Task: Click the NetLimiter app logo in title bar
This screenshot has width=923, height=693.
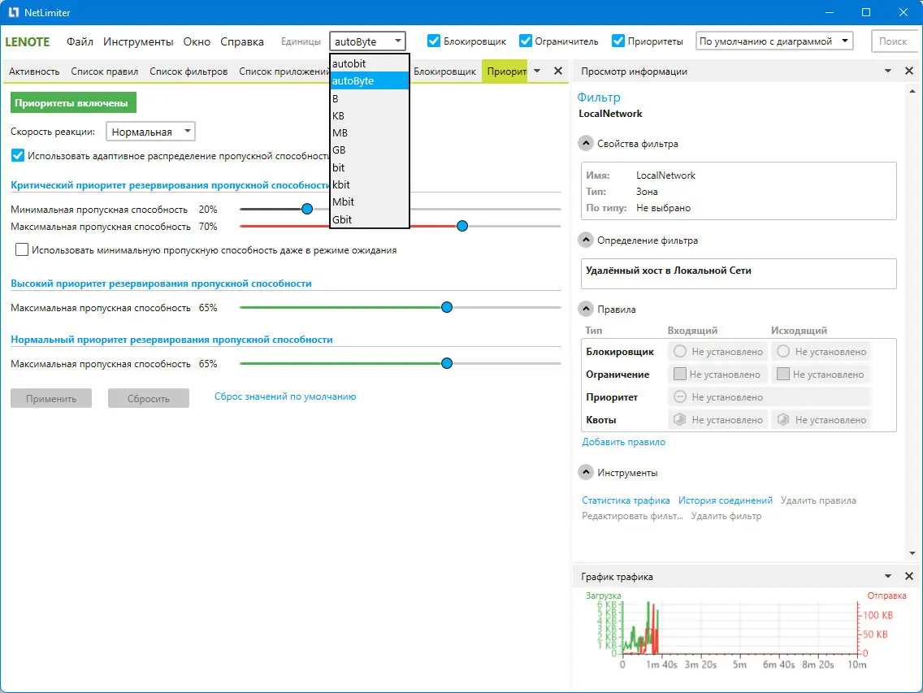Action: 14,12
